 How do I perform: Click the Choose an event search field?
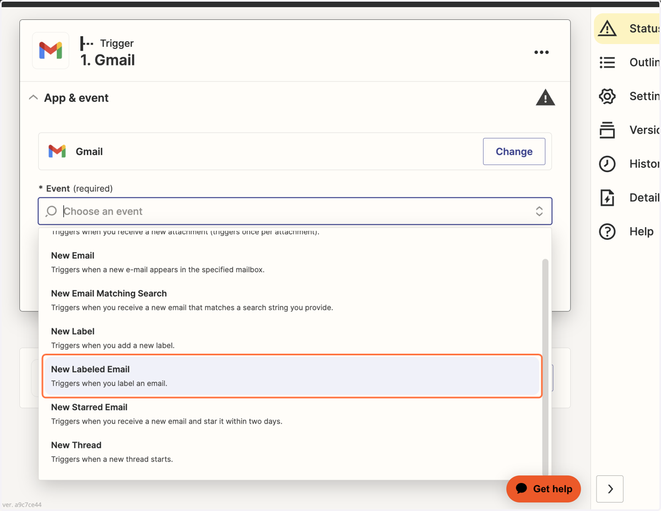(x=295, y=211)
